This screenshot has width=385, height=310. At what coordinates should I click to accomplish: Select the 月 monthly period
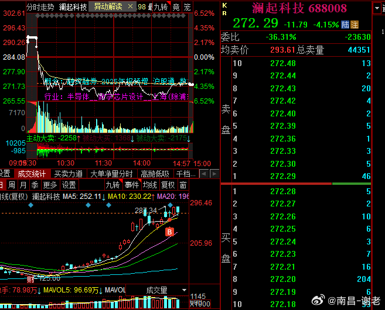click(x=23, y=185)
